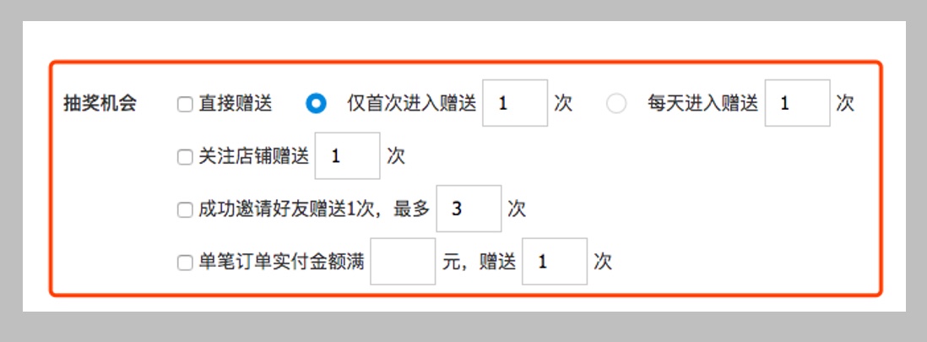
Task: Focus the count field after 仅首次进入赠送
Action: 515,103
